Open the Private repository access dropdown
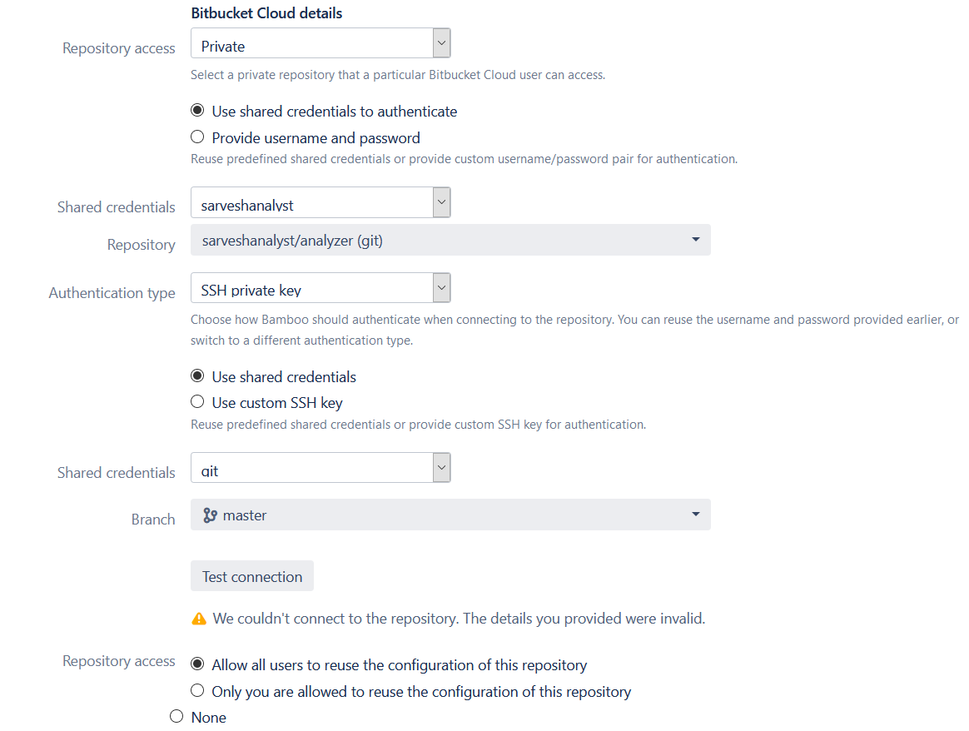969x731 pixels. pos(321,42)
